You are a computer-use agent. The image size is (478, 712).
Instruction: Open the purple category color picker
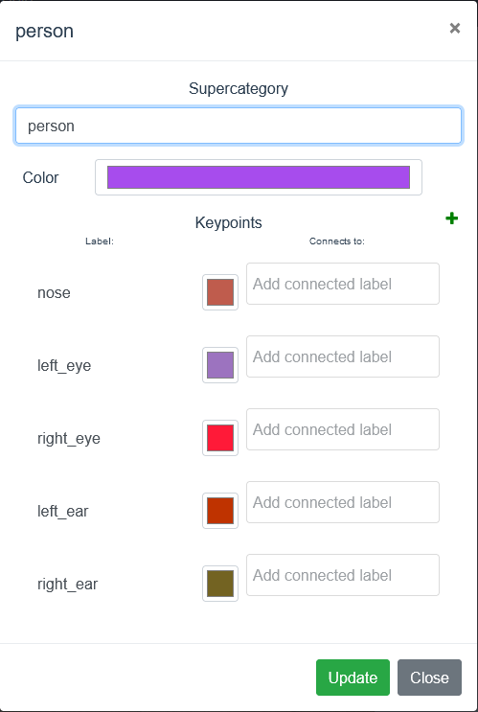click(259, 177)
